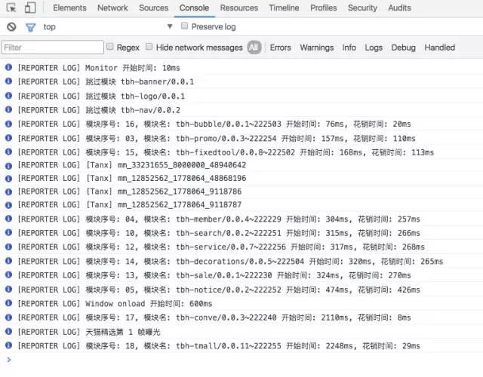Check Hide network messages

[x=149, y=47]
